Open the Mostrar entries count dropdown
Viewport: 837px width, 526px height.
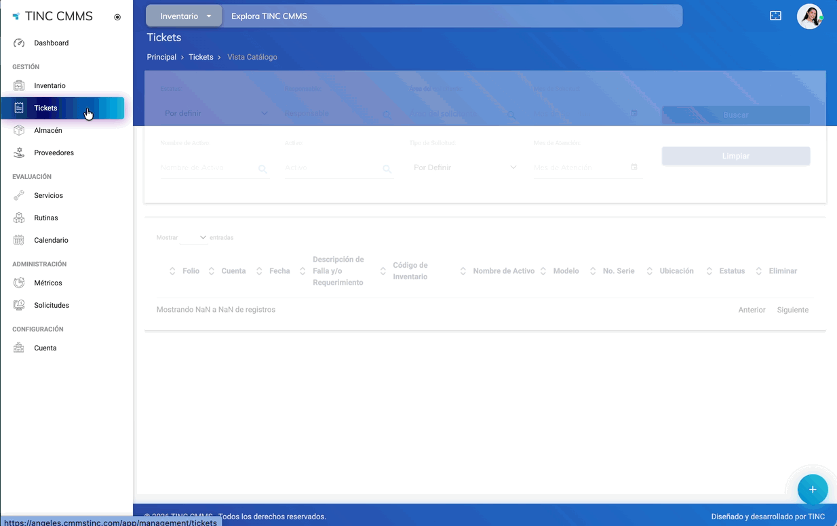click(x=194, y=237)
